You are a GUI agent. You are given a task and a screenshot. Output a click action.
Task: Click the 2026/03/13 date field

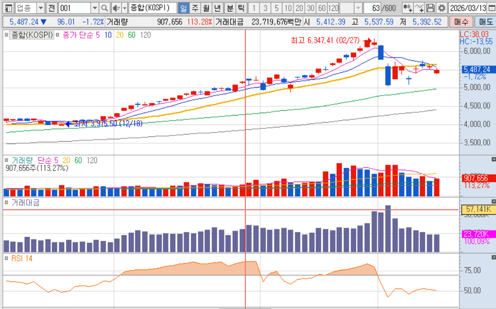point(468,8)
